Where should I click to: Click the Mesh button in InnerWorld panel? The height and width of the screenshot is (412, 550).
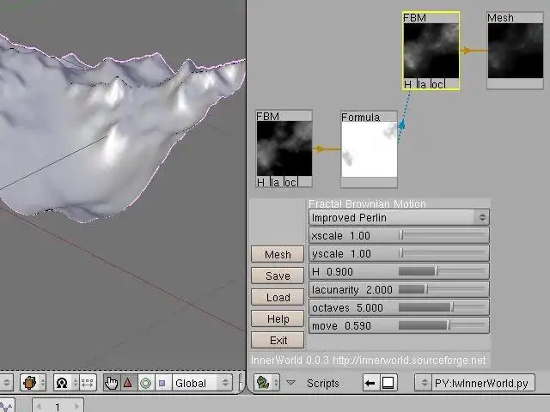(278, 254)
